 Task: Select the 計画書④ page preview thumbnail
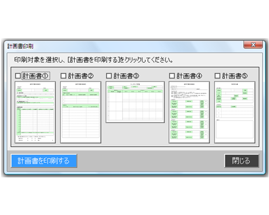pos(189,112)
